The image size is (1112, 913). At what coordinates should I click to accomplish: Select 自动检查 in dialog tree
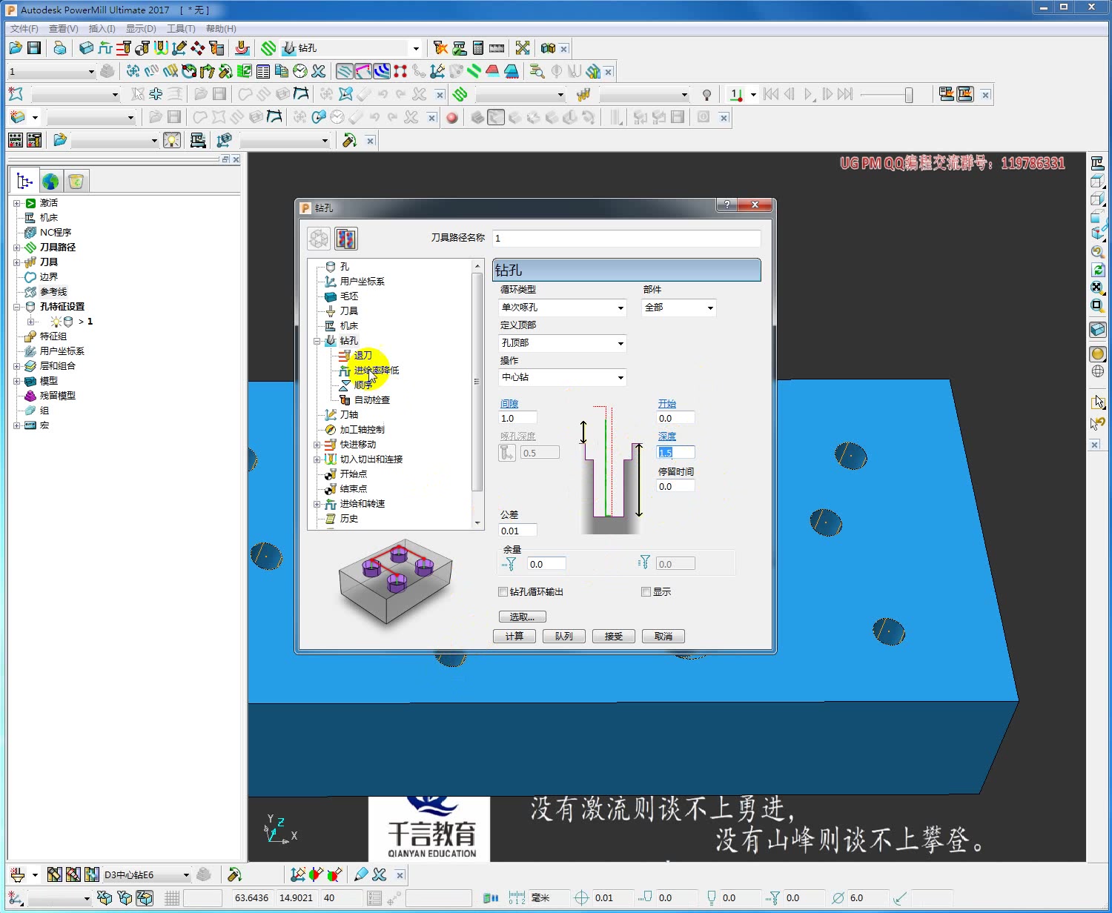coord(372,400)
